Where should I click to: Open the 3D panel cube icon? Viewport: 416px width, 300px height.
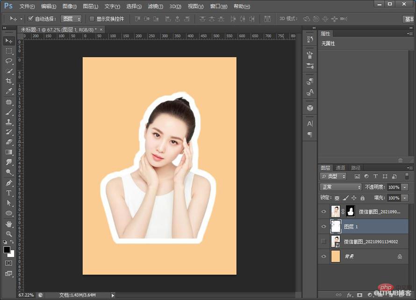310,108
